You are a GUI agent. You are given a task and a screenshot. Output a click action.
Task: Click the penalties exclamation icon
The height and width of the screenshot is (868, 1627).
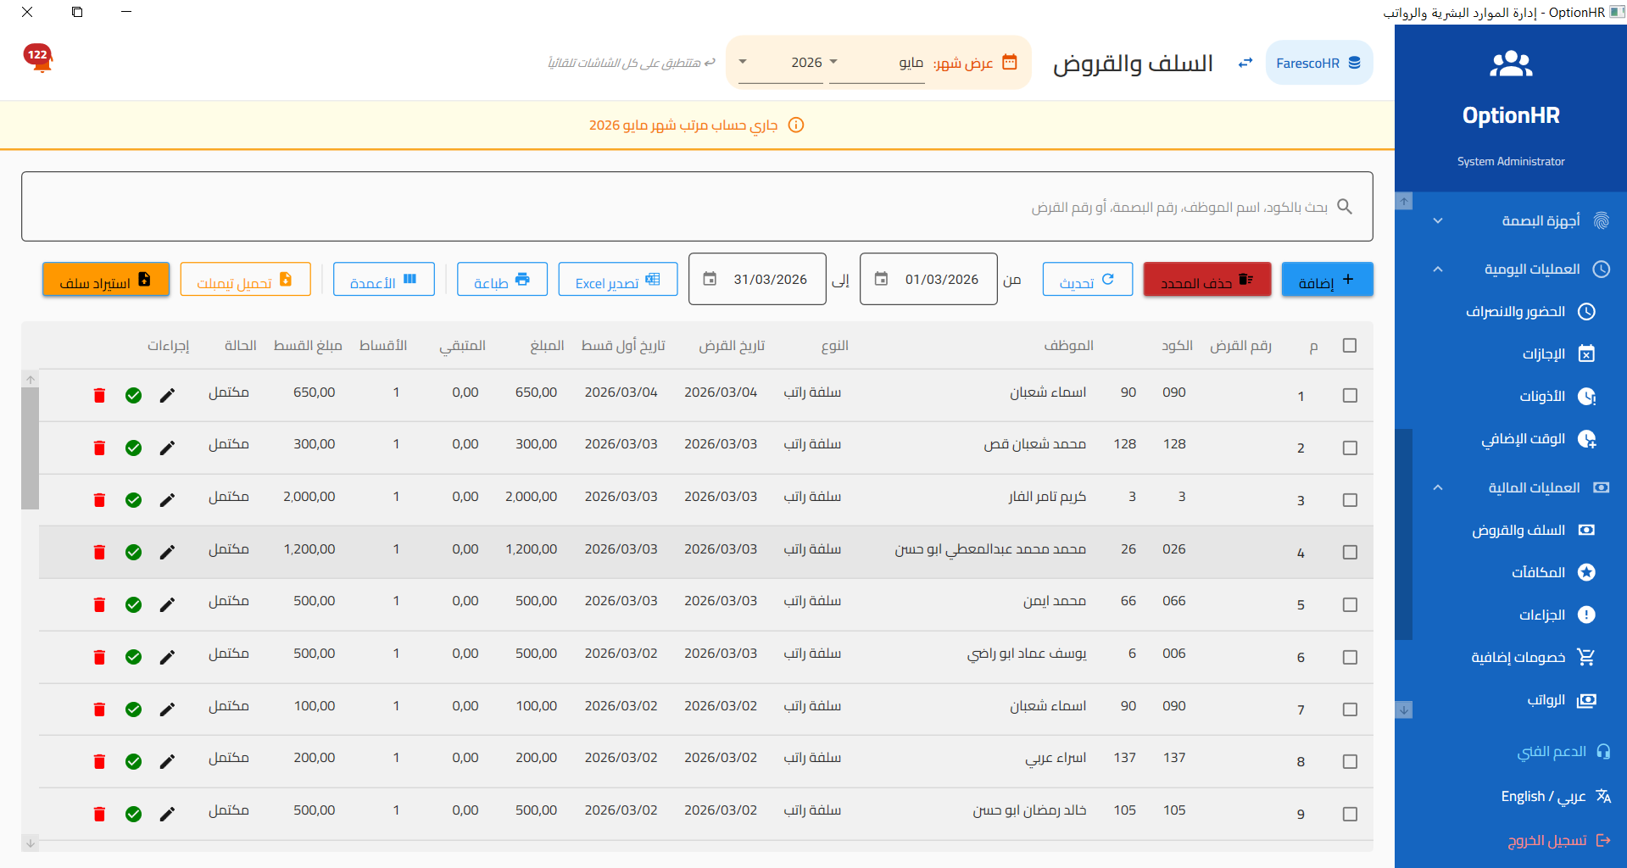(1586, 615)
